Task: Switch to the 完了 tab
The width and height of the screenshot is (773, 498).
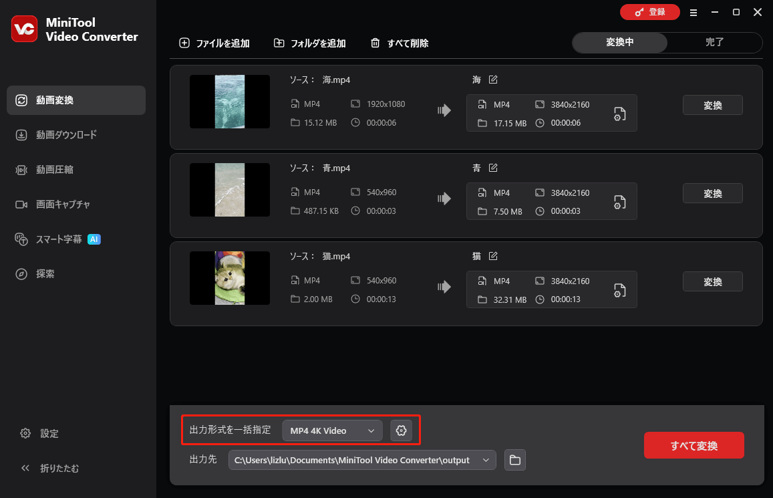Action: pos(714,42)
